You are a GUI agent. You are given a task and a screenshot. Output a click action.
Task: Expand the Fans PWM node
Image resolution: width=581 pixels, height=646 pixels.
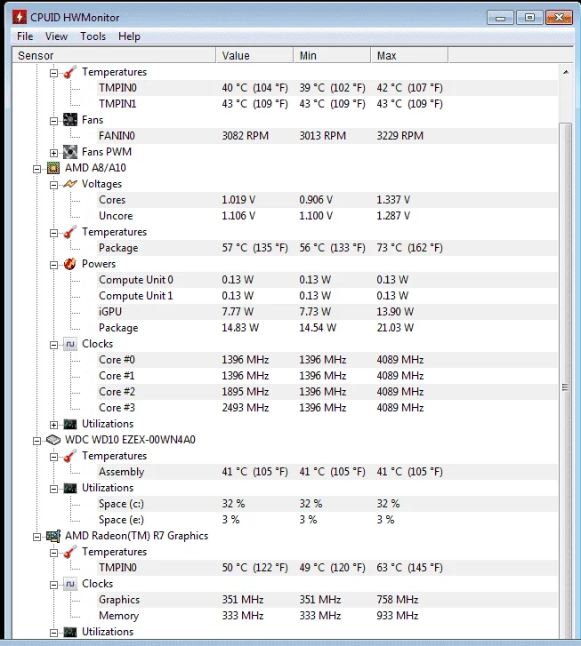53,153
